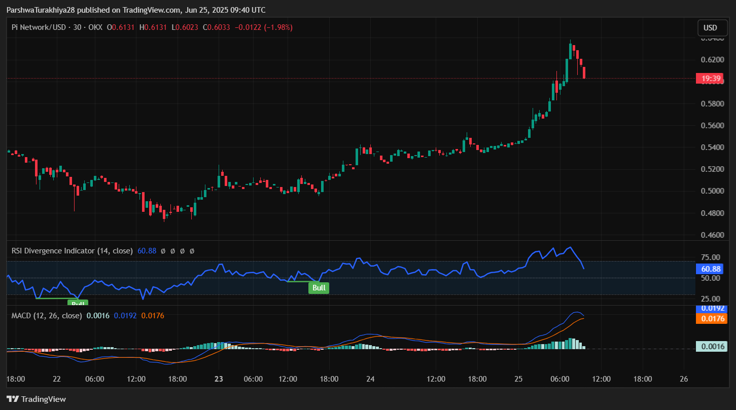Viewport: 736px width, 410px height.
Task: Click the 75.00 RSI level label
Action: [x=710, y=257]
